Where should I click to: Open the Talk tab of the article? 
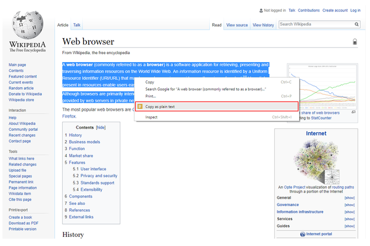click(77, 25)
